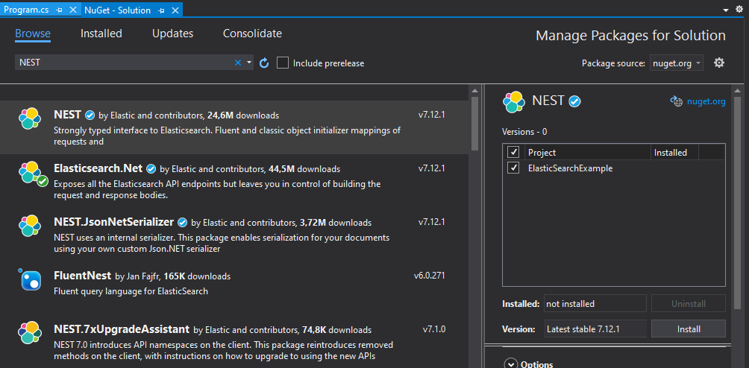749x368 pixels.
Task: Sort by the Installed column header
Action: tap(674, 153)
